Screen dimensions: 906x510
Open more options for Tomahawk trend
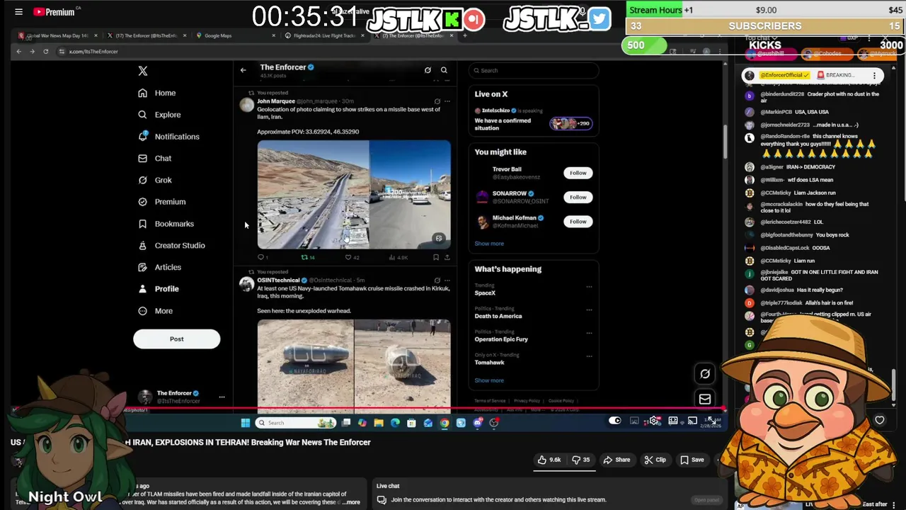click(x=589, y=356)
